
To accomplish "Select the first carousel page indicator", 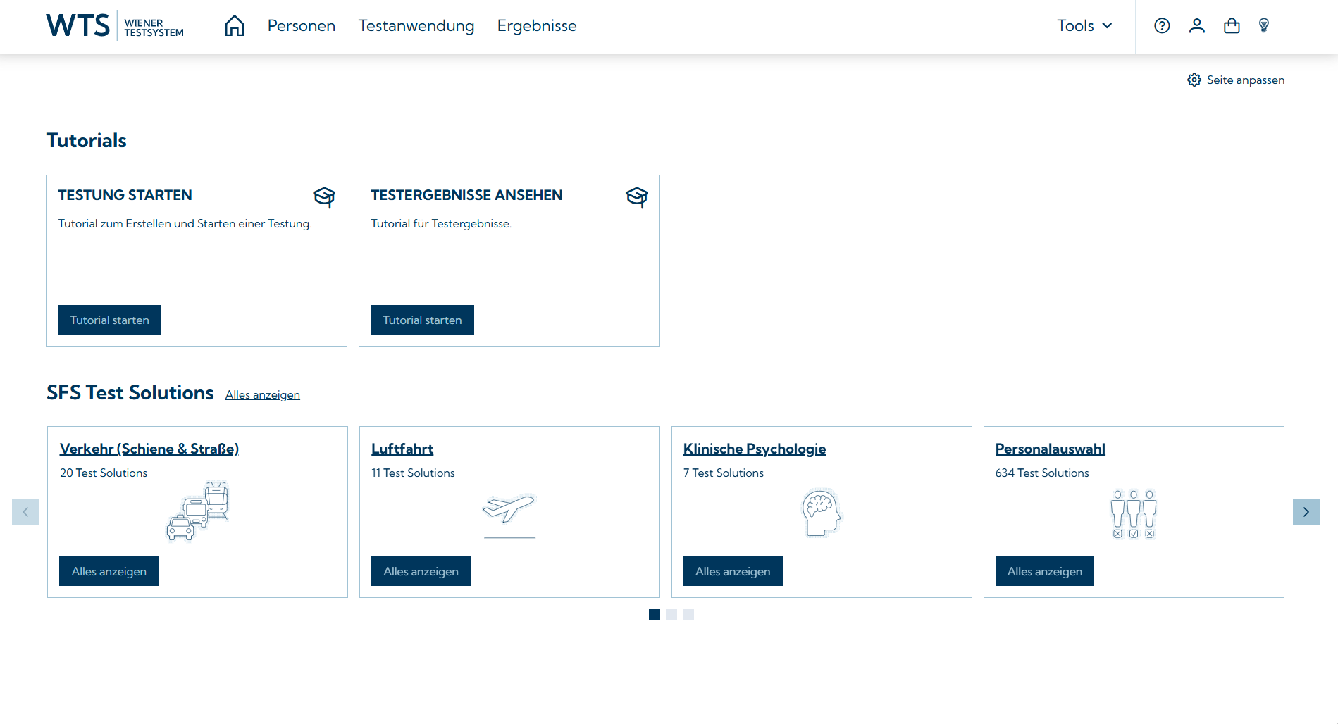I will coord(655,615).
